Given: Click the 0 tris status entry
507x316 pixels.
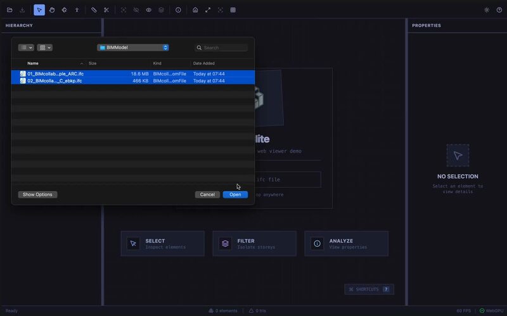Looking at the screenshot, I should pyautogui.click(x=257, y=311).
